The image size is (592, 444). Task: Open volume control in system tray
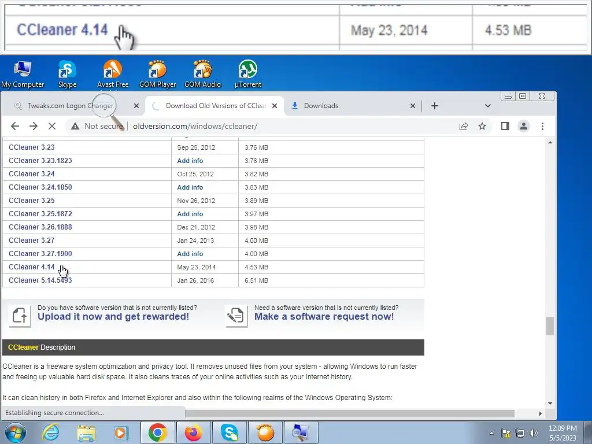[534, 433]
